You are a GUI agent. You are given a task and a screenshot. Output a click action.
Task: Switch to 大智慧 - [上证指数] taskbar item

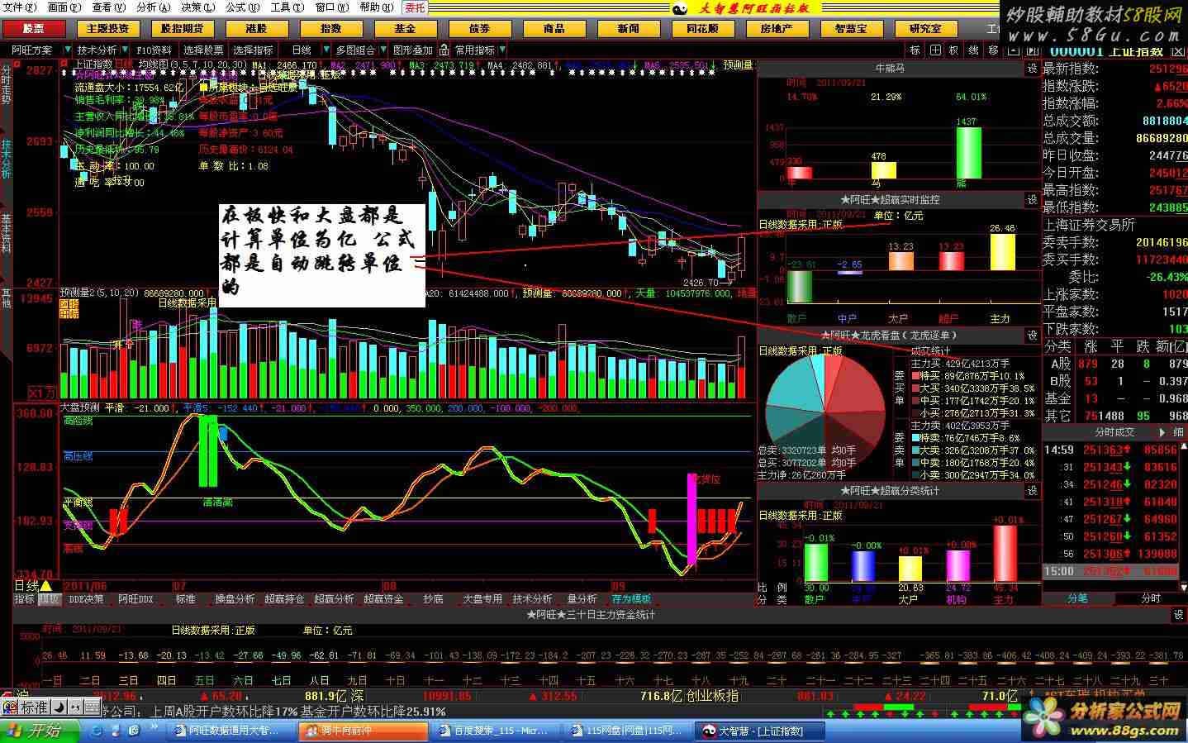758,731
